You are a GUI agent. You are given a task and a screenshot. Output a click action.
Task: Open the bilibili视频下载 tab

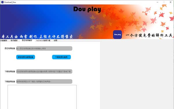(43, 41)
